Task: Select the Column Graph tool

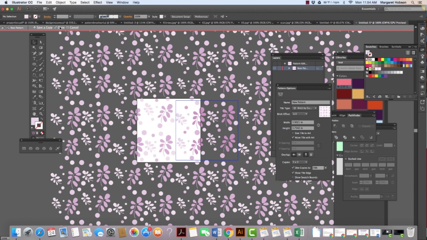Action: 41,103
